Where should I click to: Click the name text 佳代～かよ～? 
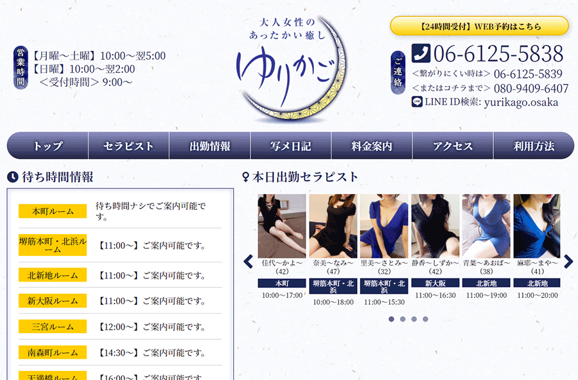[x=282, y=263]
